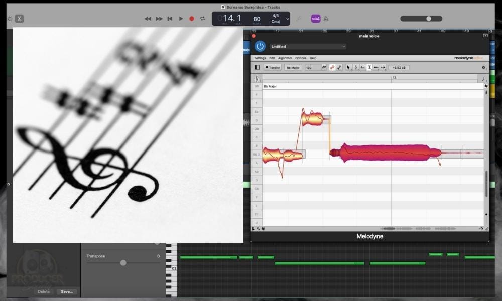Click the Melodyne vertical scrollbar

click(486, 183)
